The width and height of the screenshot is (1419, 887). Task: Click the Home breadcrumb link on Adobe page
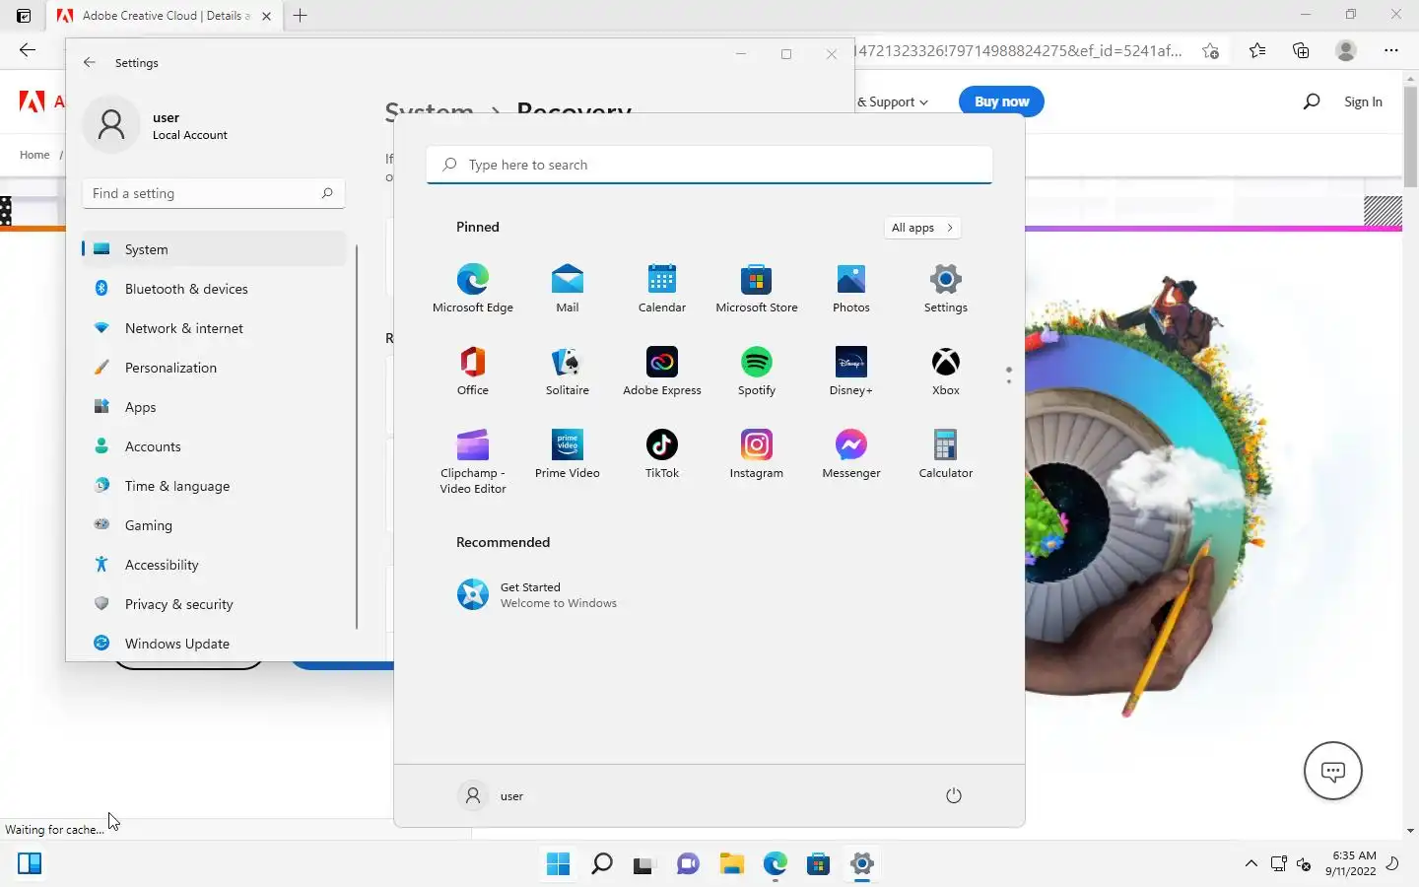pyautogui.click(x=34, y=155)
